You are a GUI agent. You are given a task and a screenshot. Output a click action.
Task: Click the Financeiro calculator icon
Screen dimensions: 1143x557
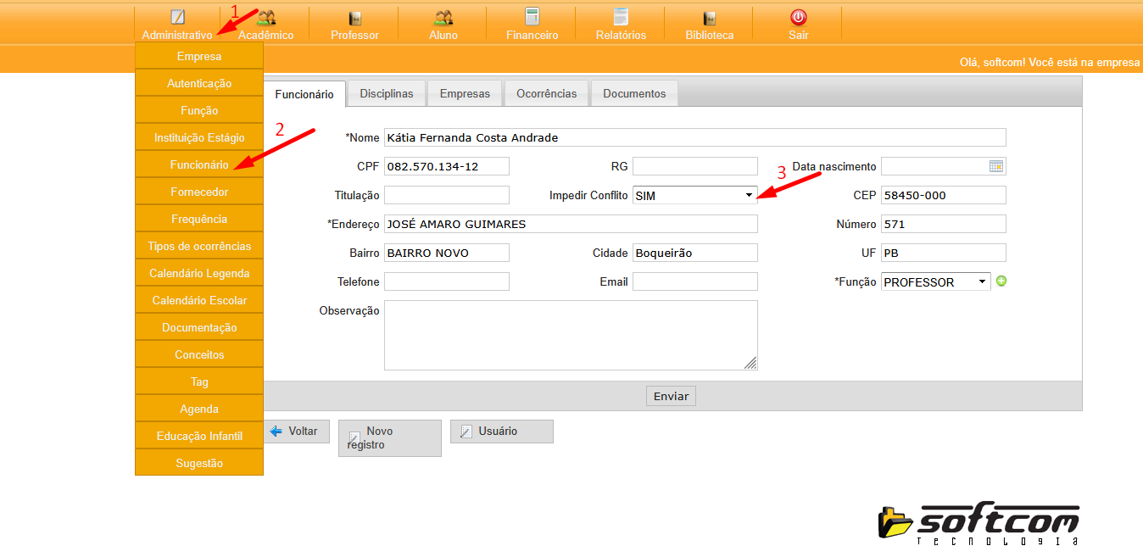(532, 17)
